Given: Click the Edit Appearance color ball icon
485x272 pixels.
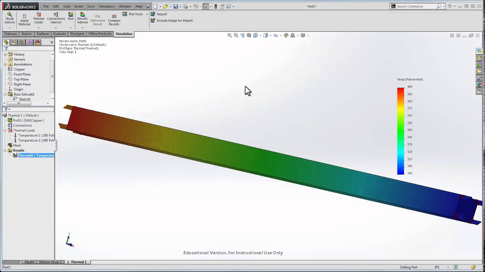Looking at the screenshot, I should [x=286, y=35].
